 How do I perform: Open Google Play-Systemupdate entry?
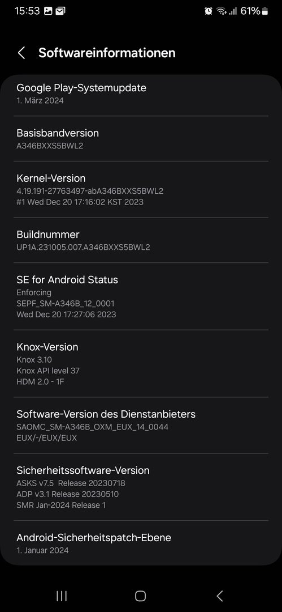141,93
